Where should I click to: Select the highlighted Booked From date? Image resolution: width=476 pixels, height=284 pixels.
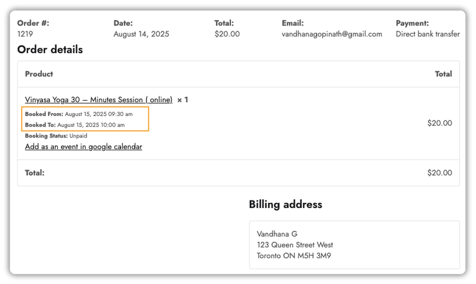point(79,114)
